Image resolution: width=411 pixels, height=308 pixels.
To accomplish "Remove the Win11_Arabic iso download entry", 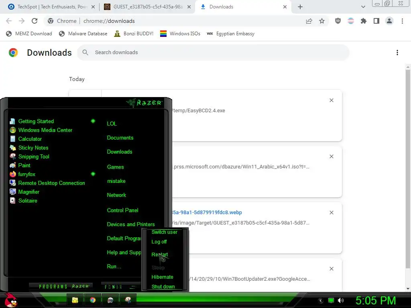I will click(331, 156).
